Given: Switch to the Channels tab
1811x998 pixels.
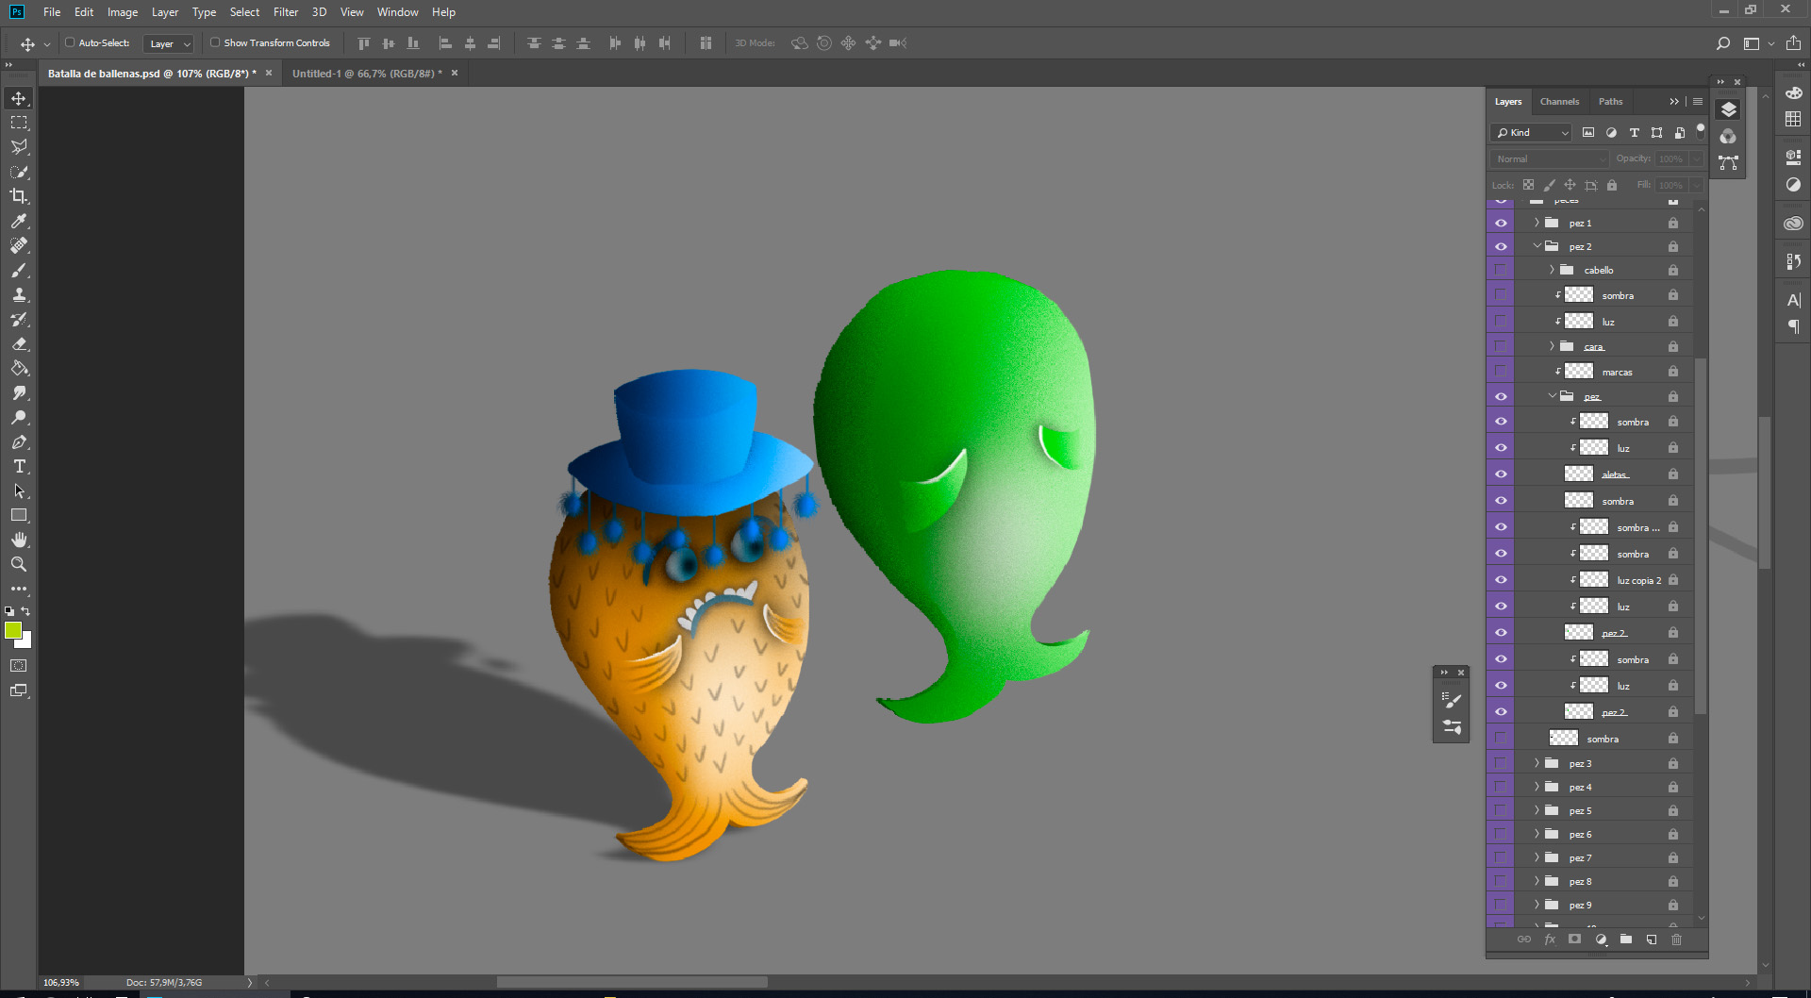Looking at the screenshot, I should 1559,102.
